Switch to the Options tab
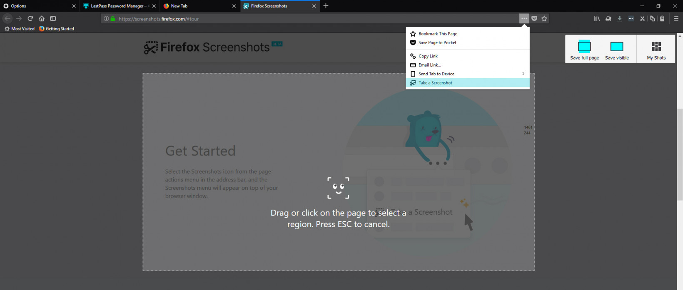 (40, 6)
